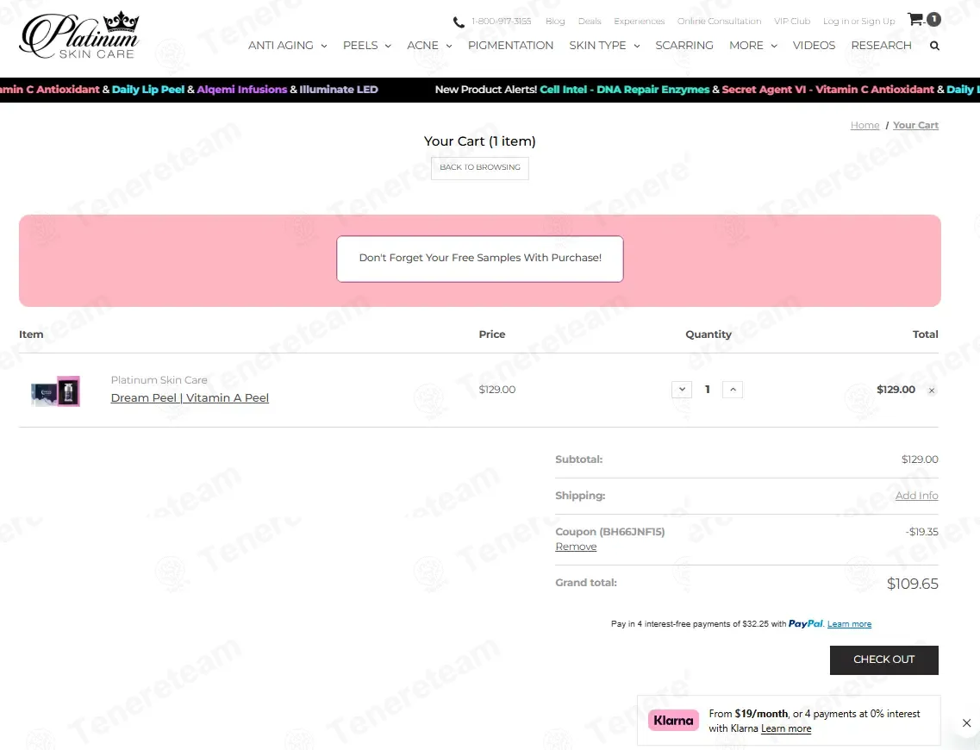The height and width of the screenshot is (750, 980).
Task: Open the Blog link
Action: point(555,22)
